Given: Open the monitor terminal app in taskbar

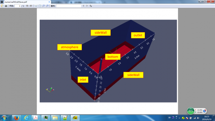Looking at the screenshot, I should (x=46, y=118).
